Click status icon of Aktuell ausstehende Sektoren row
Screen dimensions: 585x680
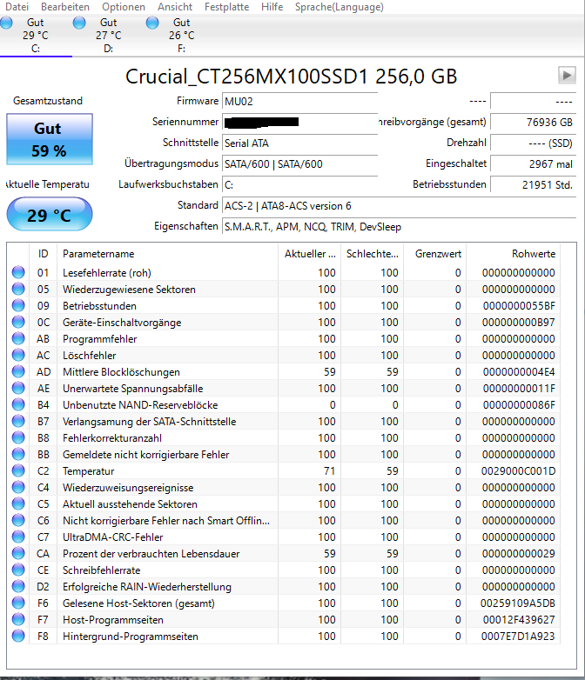(18, 503)
